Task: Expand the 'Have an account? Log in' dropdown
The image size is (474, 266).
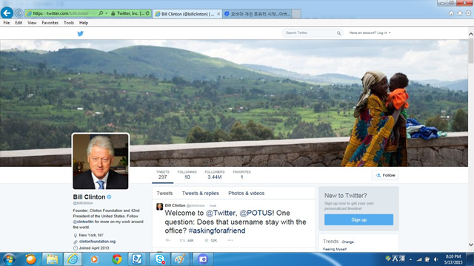Action: coord(370,33)
